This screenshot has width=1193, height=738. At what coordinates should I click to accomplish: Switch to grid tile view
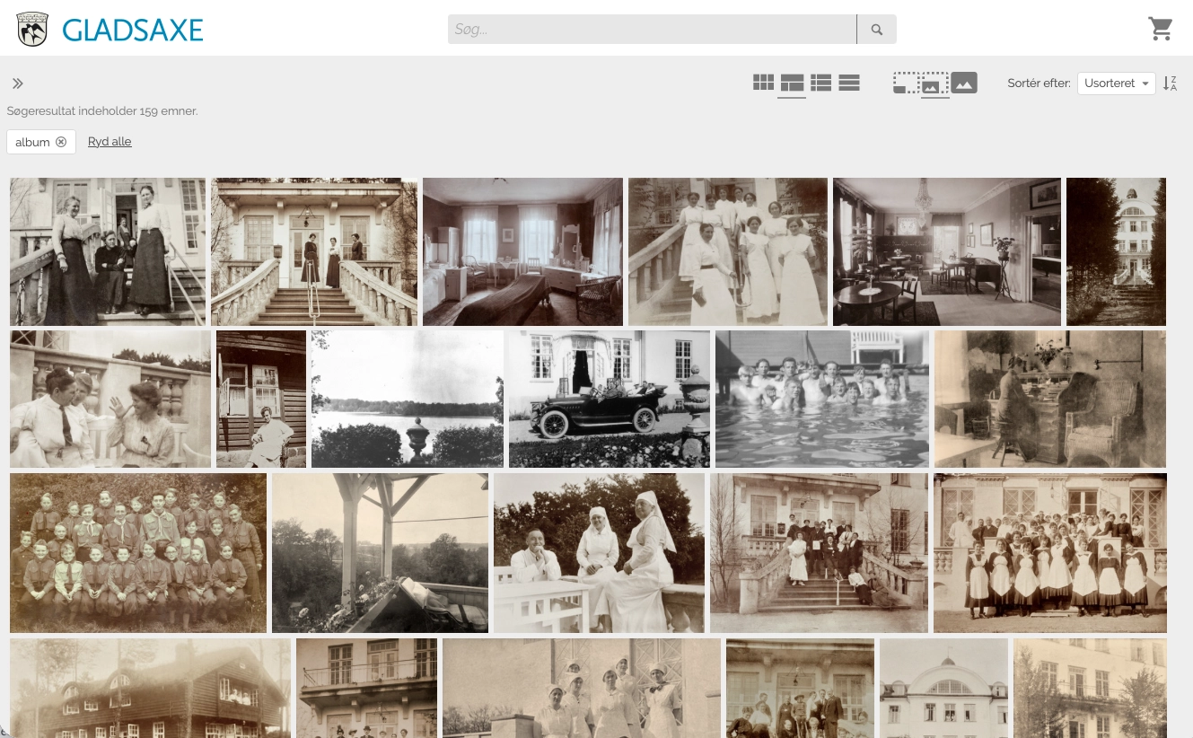(763, 83)
